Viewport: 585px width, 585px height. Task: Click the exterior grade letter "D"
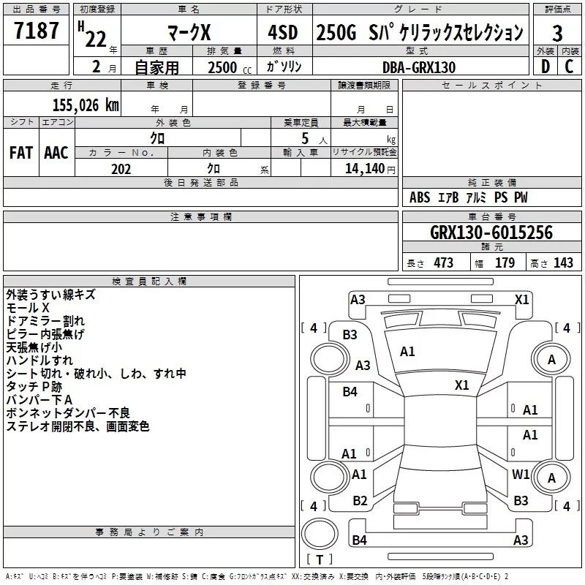[545, 67]
